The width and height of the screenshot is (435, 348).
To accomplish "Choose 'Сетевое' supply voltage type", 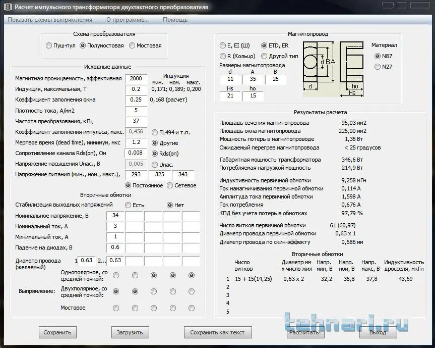I will tap(182, 185).
